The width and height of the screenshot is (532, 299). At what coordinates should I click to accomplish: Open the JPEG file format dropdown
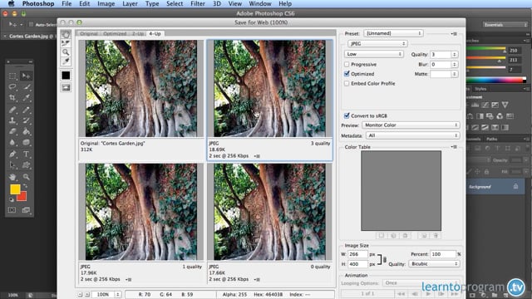(377, 44)
